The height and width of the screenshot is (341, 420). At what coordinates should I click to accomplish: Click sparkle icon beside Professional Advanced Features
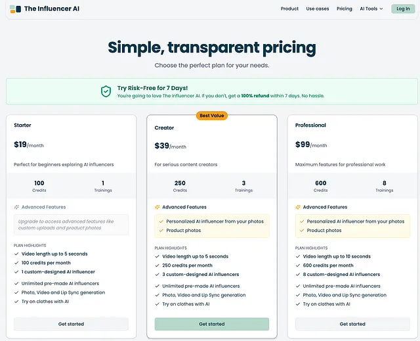[298, 207]
